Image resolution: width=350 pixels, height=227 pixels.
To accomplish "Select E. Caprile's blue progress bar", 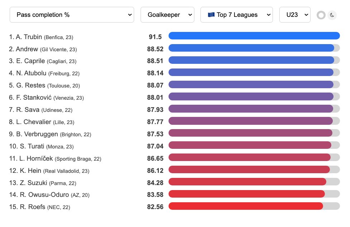I will (x=251, y=60).
